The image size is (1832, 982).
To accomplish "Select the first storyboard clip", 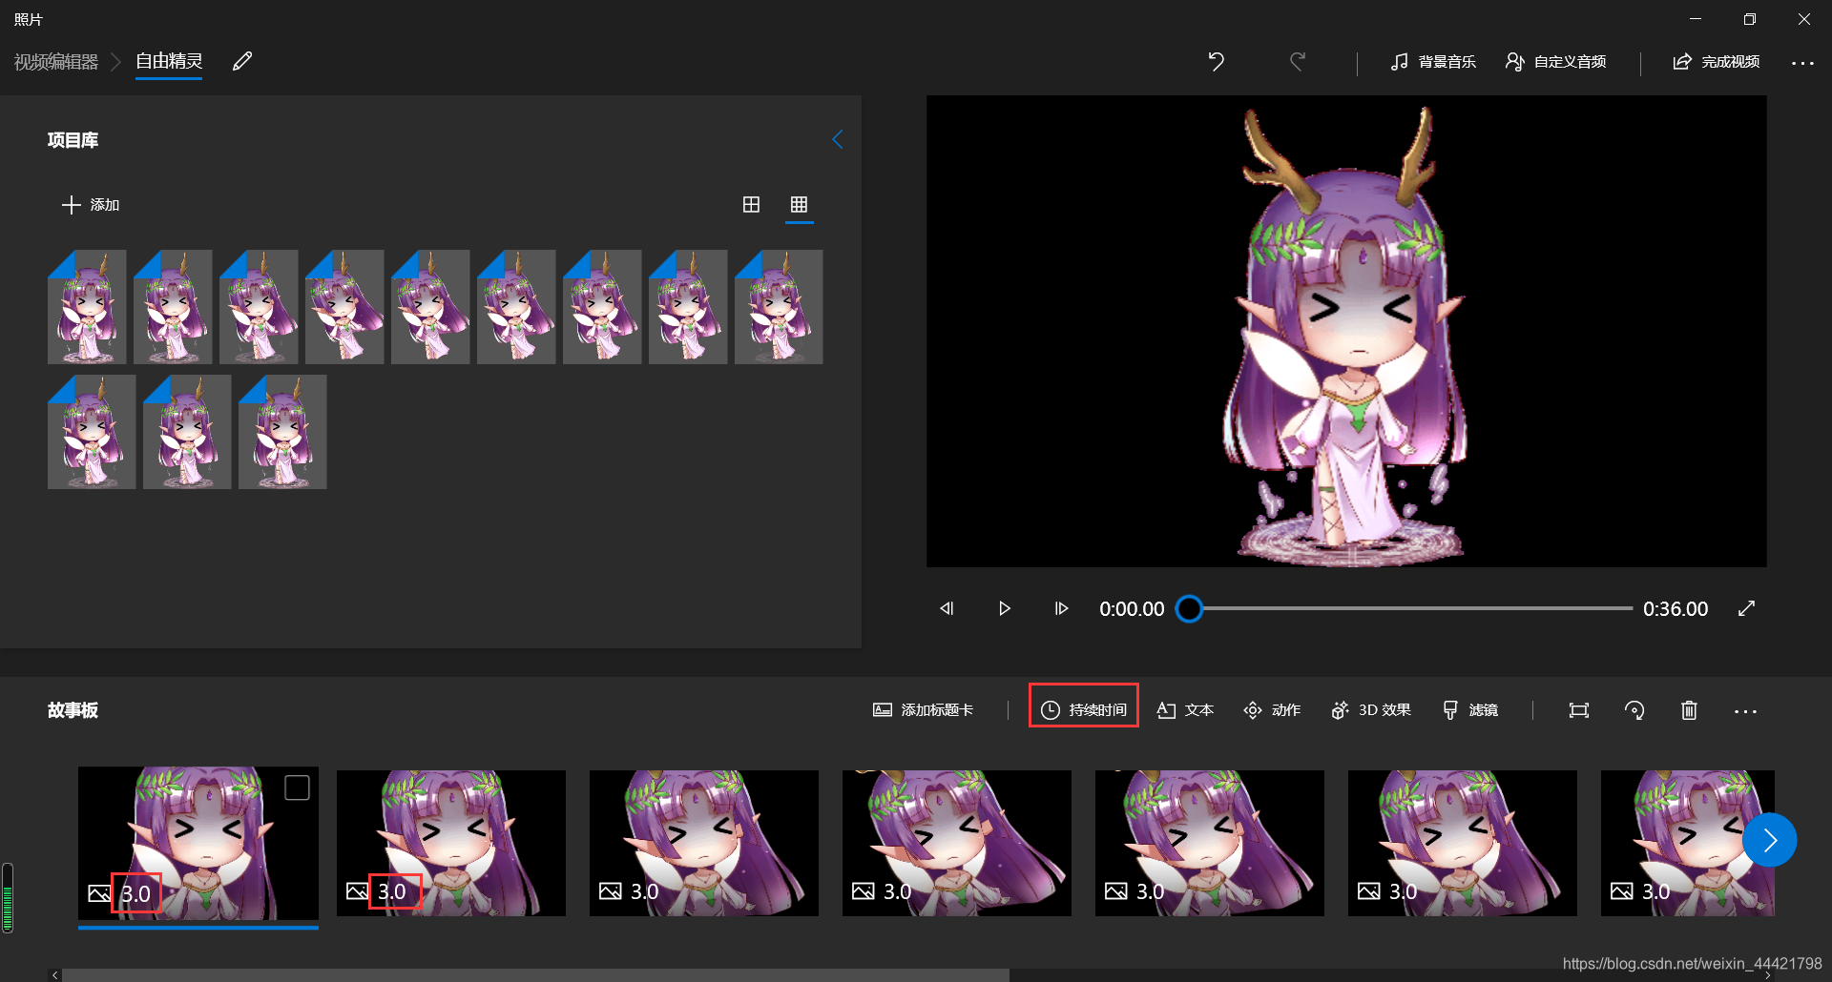I will tap(198, 843).
